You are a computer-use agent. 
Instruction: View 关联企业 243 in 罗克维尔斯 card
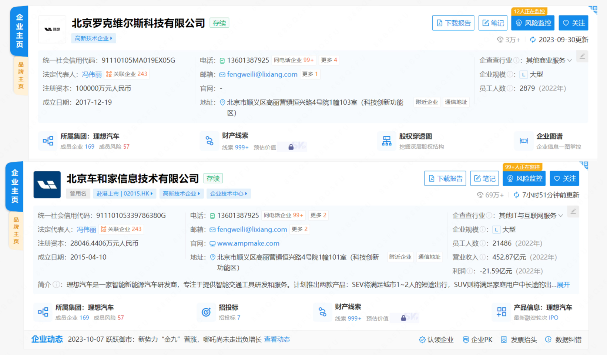[127, 74]
